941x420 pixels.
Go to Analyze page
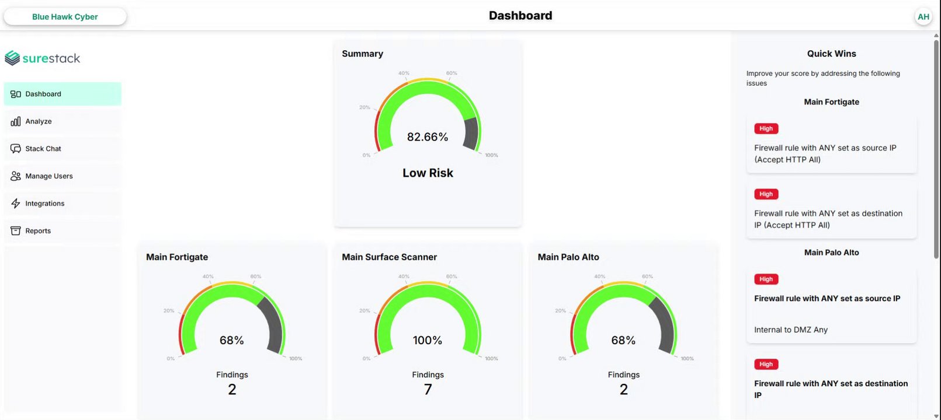click(62, 121)
